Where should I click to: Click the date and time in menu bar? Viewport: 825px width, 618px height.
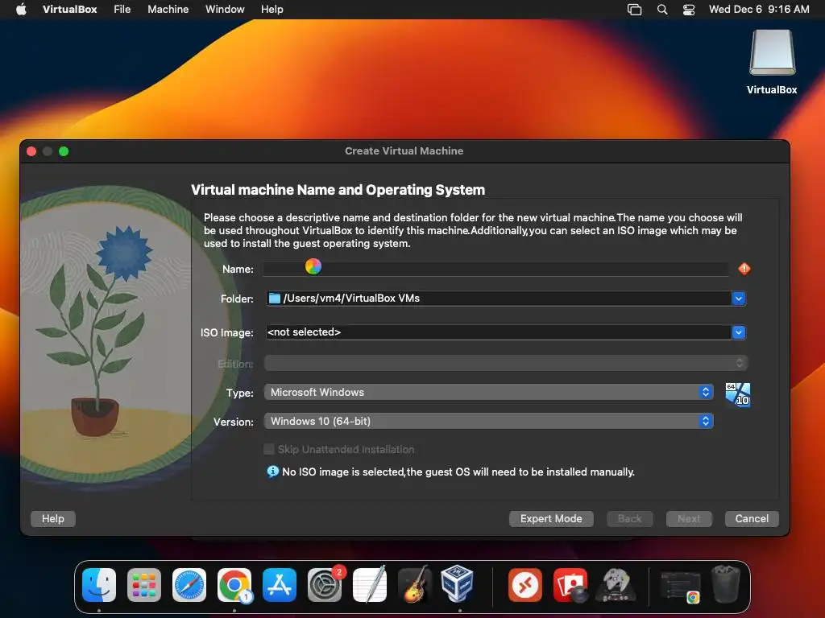pyautogui.click(x=759, y=10)
